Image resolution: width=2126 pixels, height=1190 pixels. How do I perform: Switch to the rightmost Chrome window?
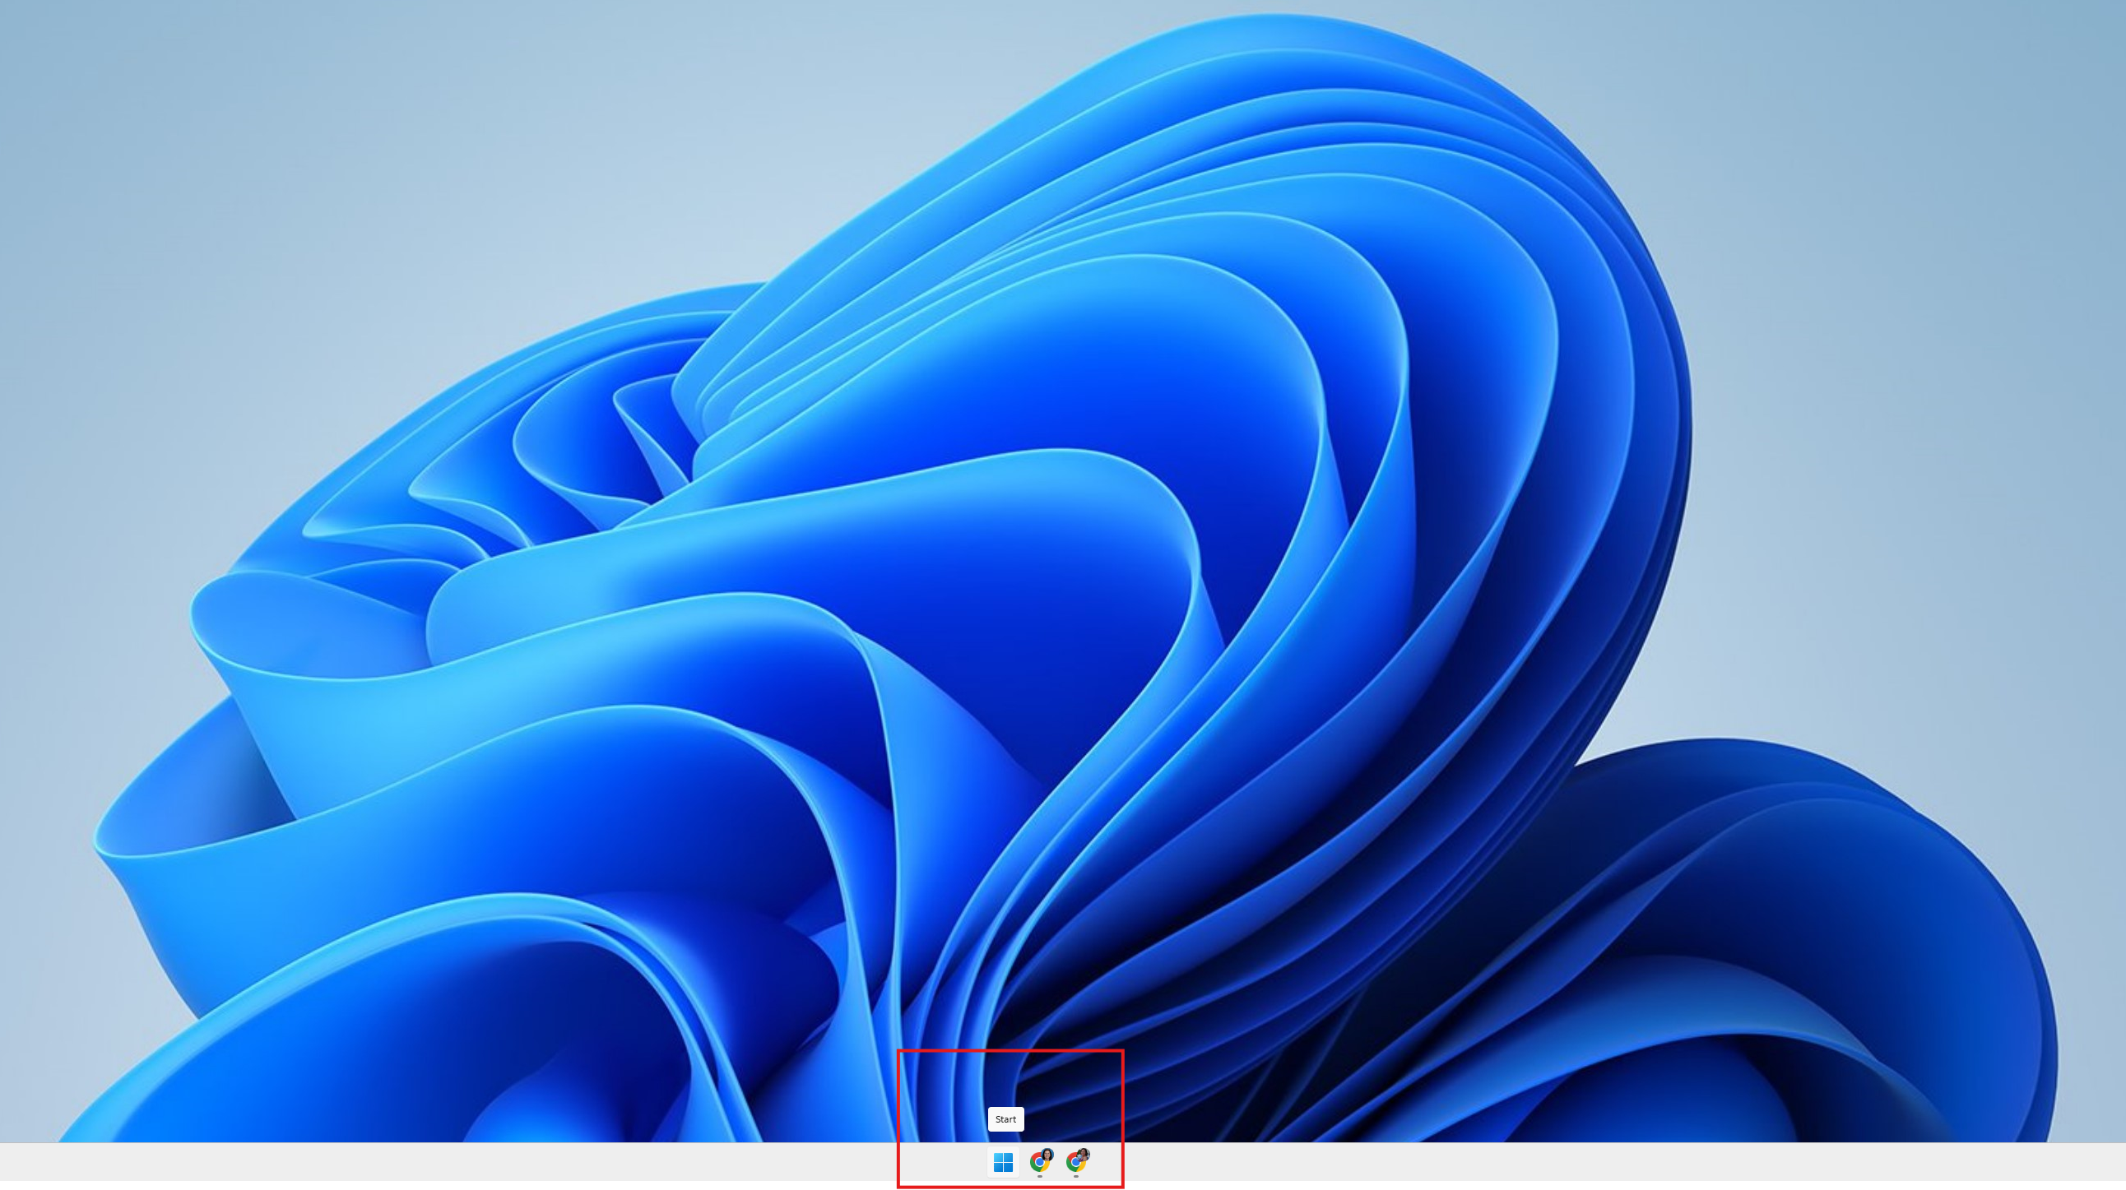1075,1162
